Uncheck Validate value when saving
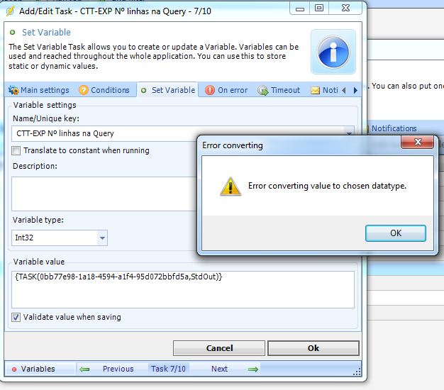Image resolution: width=444 pixels, height=390 pixels. coord(16,317)
